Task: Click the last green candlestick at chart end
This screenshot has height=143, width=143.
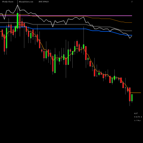Action: (132, 98)
